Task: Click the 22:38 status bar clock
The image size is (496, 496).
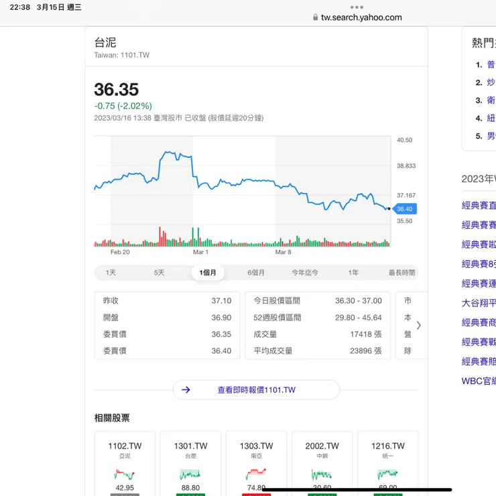Action: click(x=19, y=7)
